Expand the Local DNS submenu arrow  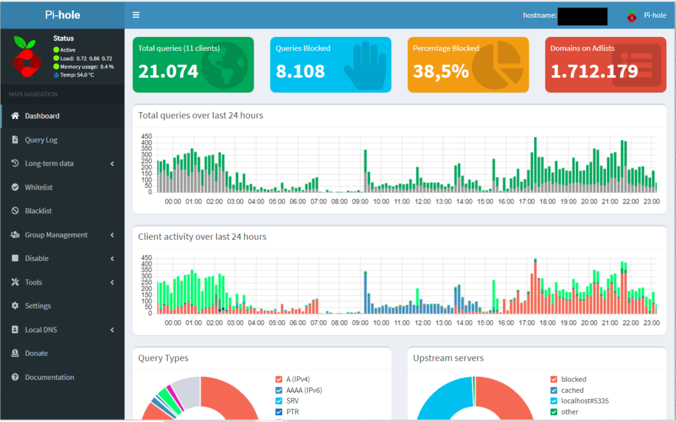(x=112, y=330)
